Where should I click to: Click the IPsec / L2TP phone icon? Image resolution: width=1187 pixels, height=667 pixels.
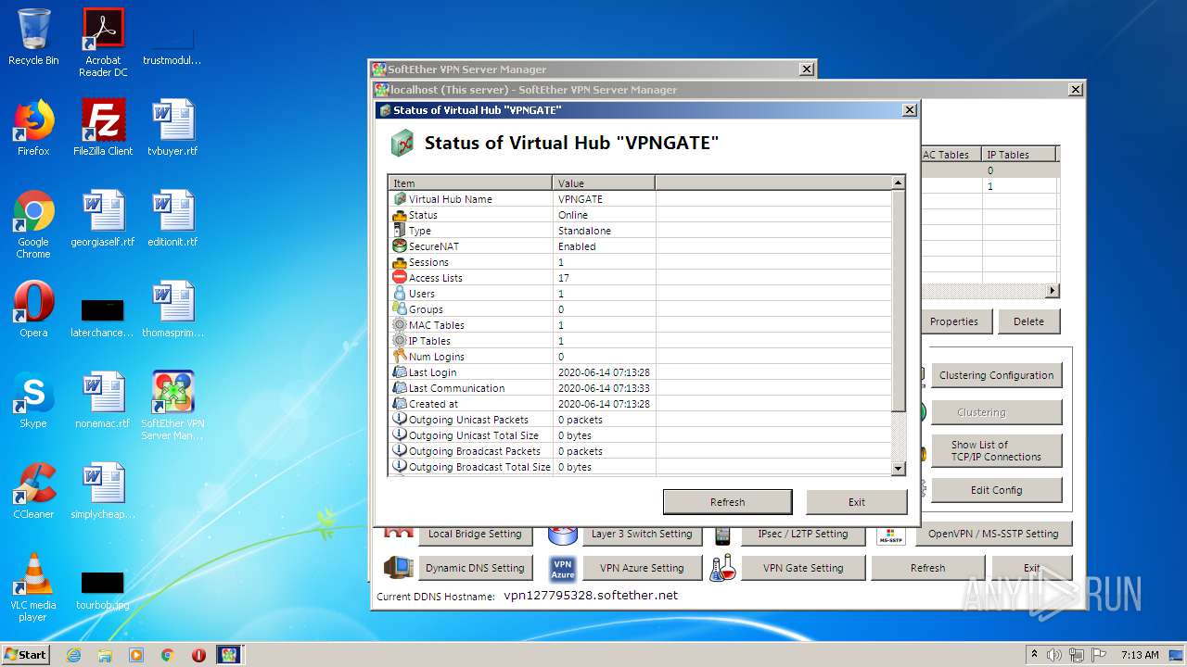click(722, 535)
